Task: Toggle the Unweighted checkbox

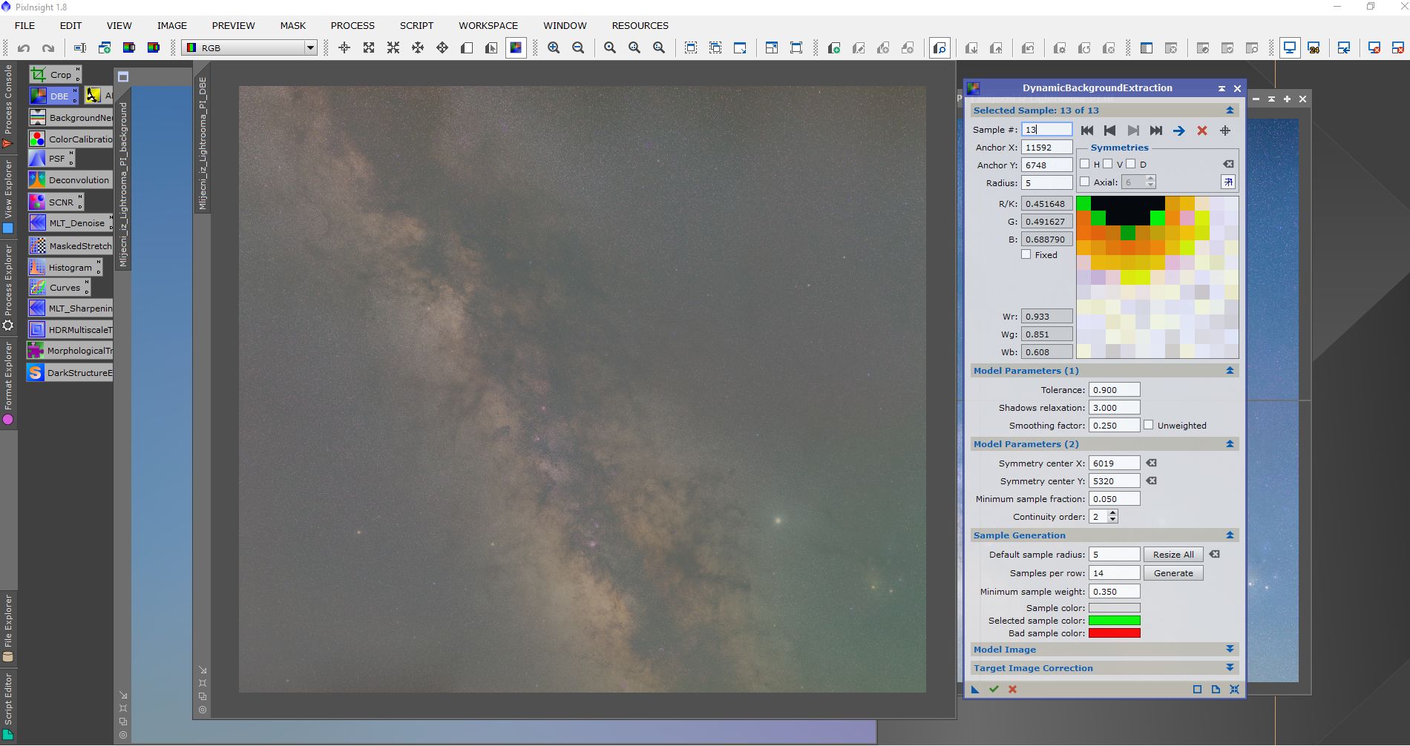Action: (1149, 425)
